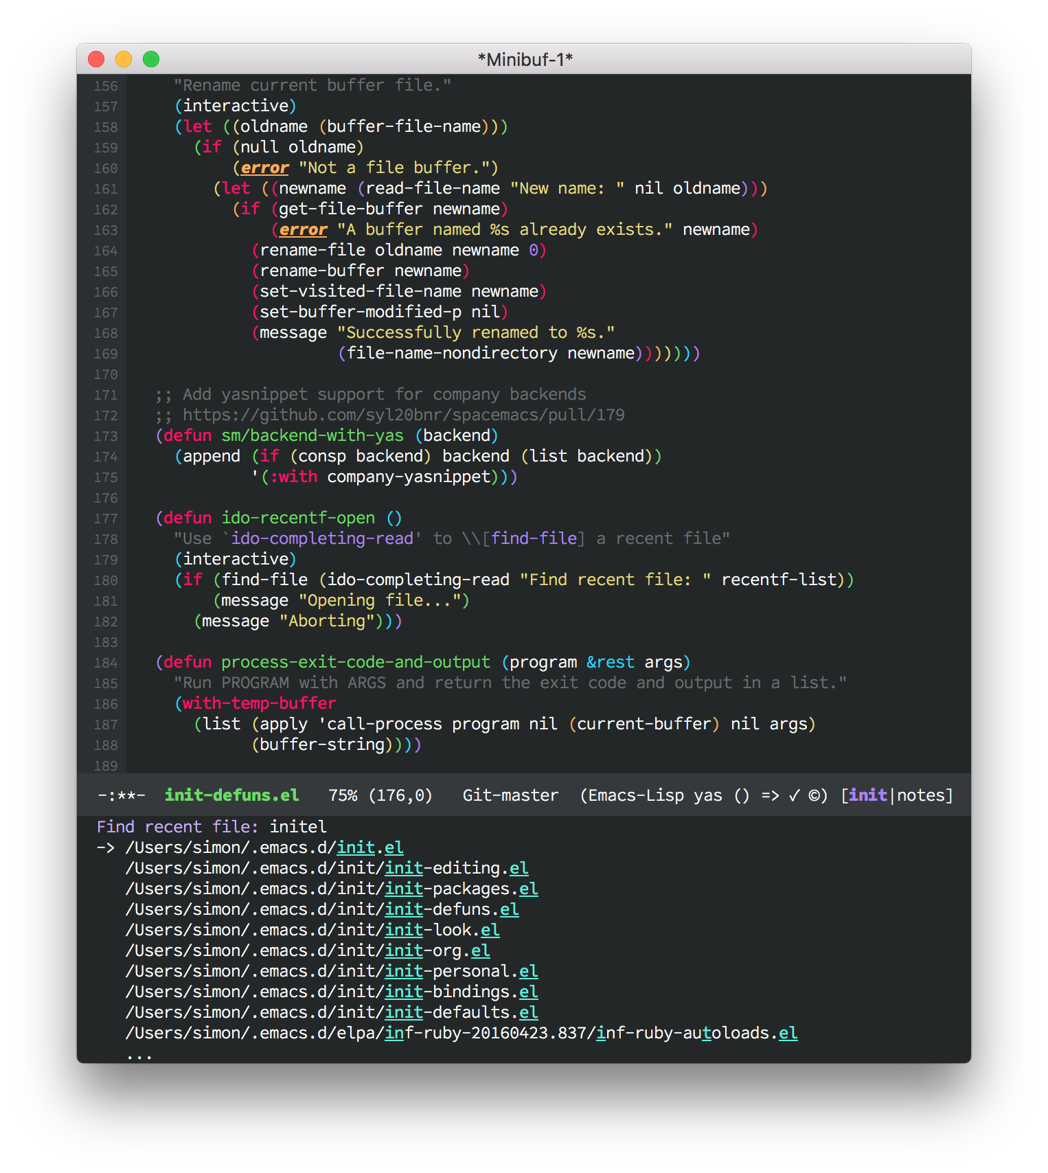
Task: Click the red close window button
Action: click(x=96, y=59)
